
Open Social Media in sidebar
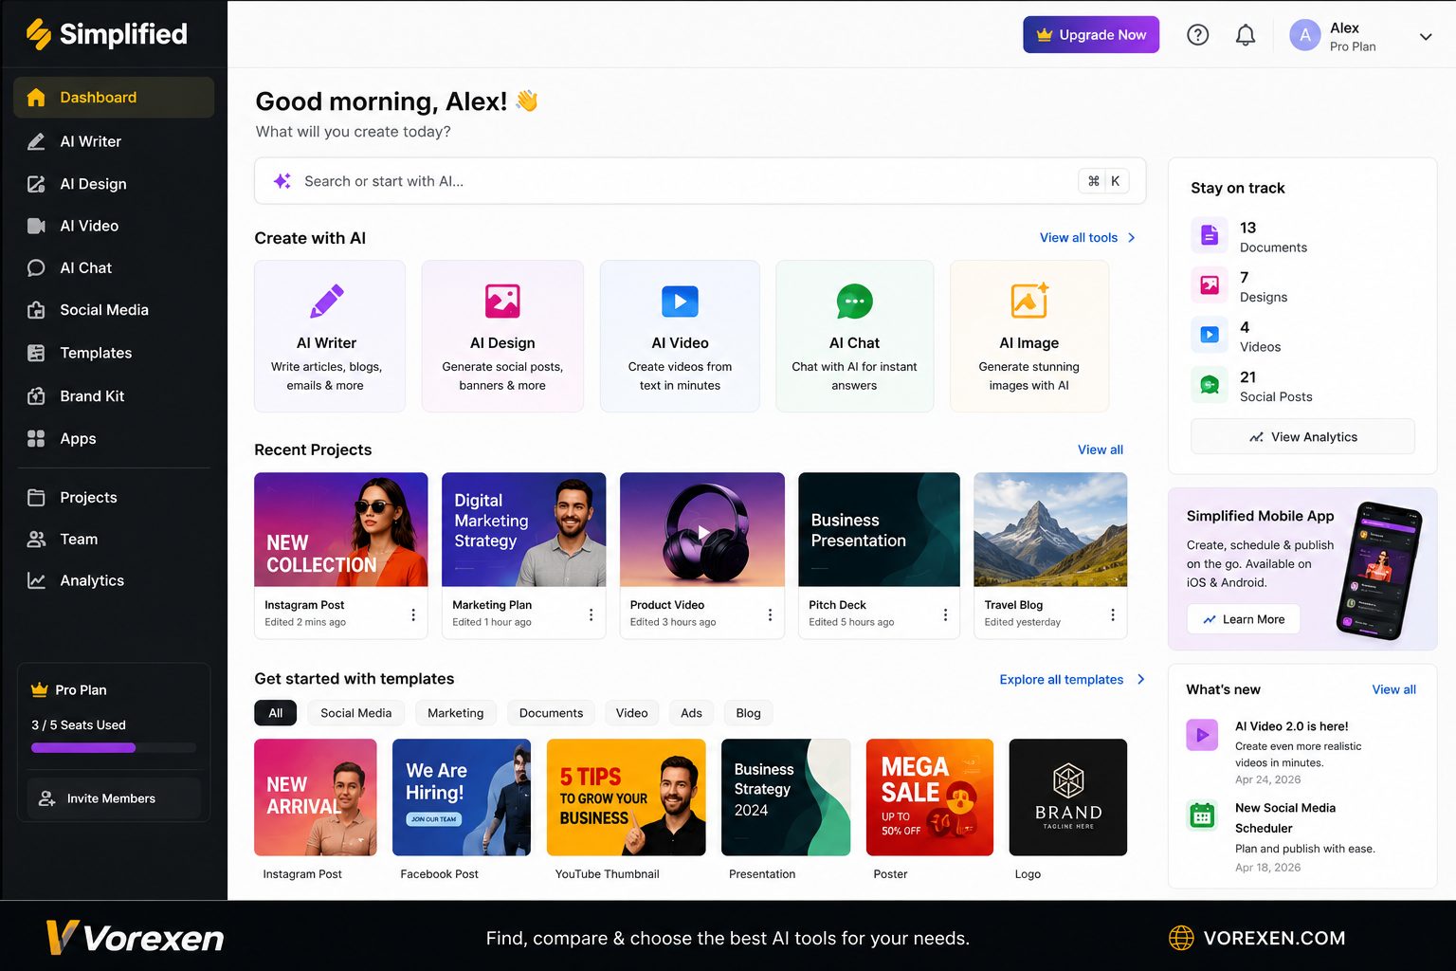point(114,310)
